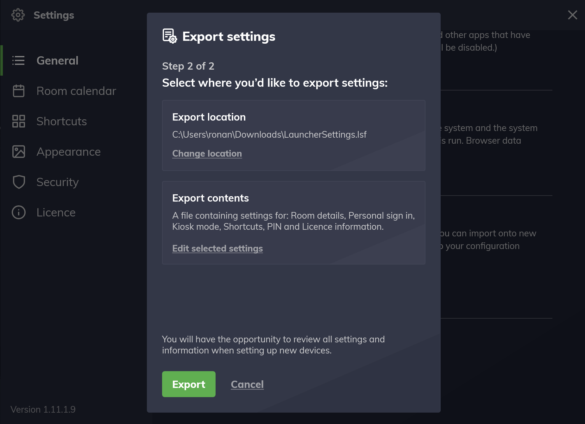Viewport: 585px width, 424px height.
Task: Click the Change location link
Action: tap(207, 153)
